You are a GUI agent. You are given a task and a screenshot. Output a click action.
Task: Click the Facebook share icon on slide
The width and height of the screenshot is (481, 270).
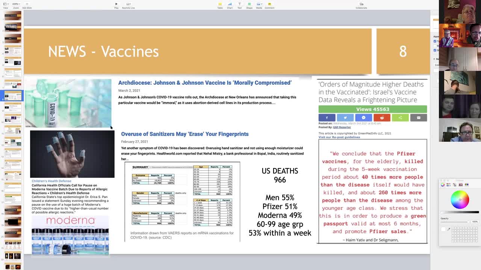click(327, 118)
